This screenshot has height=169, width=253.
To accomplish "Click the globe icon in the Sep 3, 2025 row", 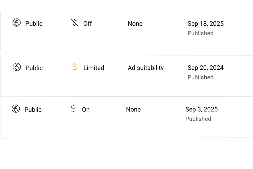I will pyautogui.click(x=16, y=109).
